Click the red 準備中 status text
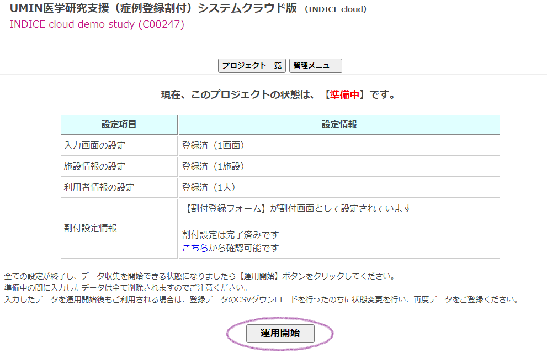The image size is (547, 353). click(344, 94)
